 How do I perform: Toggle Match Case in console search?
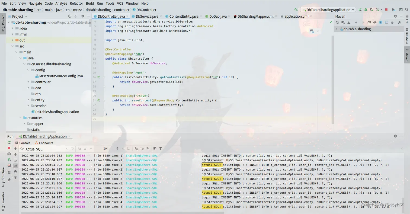(79, 149)
